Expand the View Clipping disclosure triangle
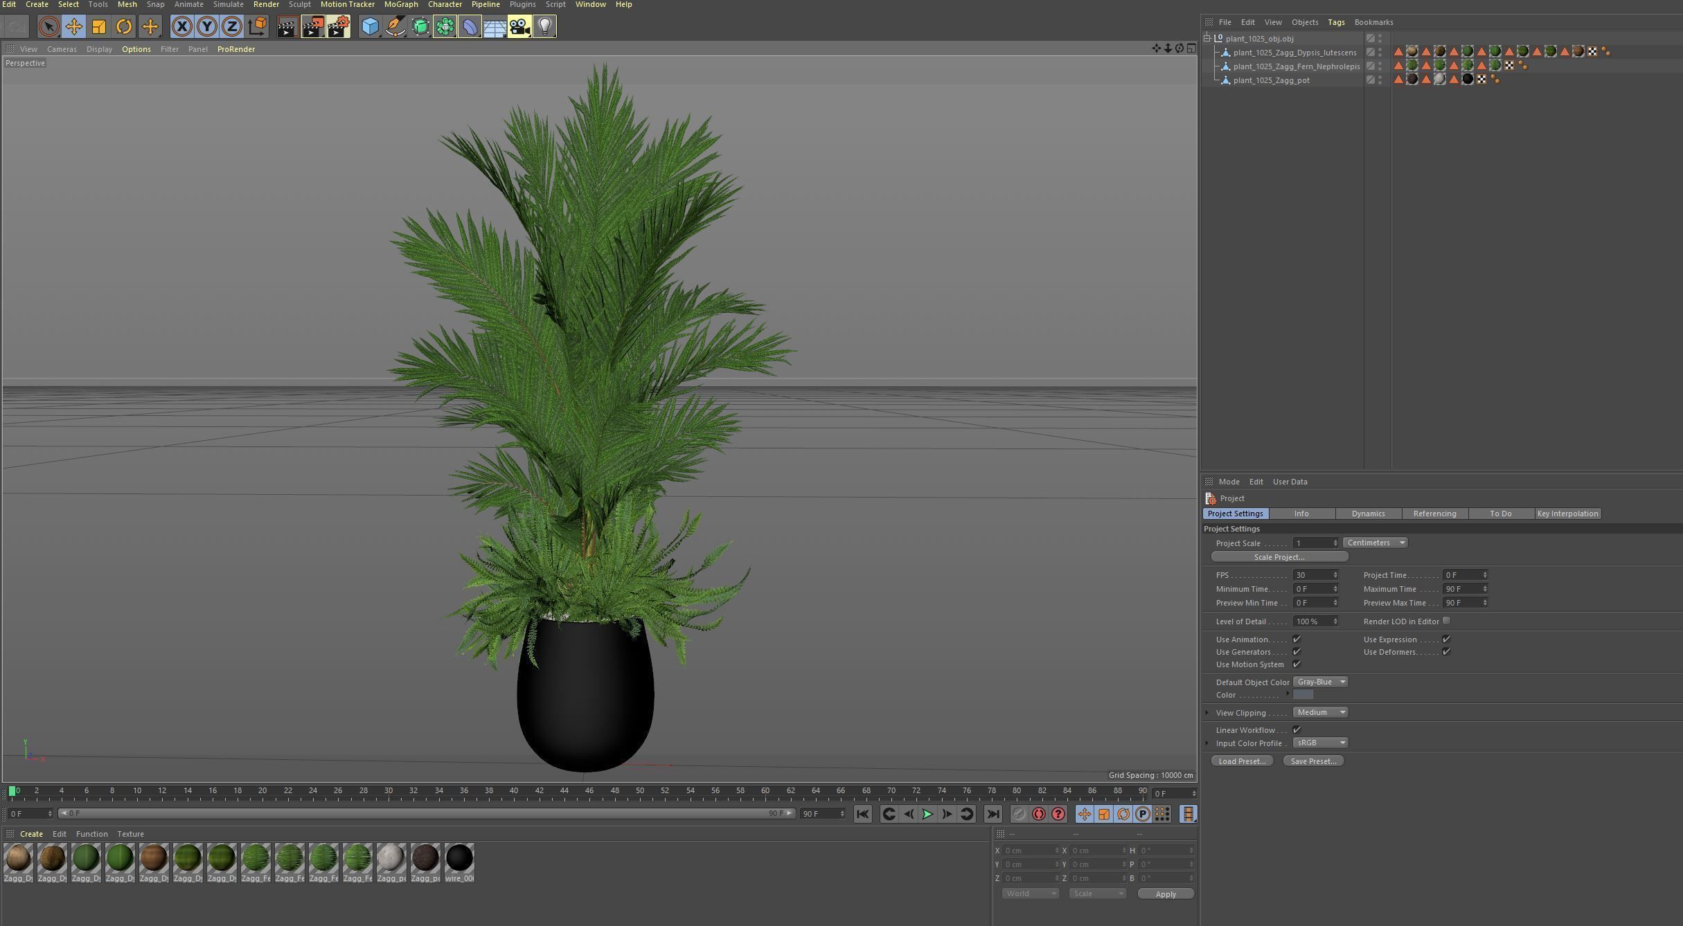The image size is (1683, 926). pos(1207,712)
